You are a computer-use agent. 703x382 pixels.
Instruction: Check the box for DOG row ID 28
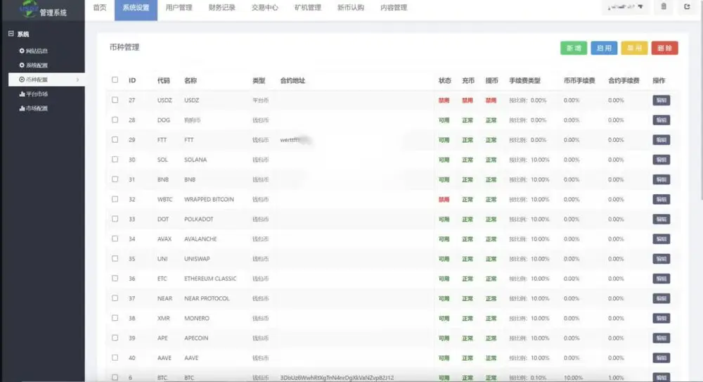tap(115, 120)
